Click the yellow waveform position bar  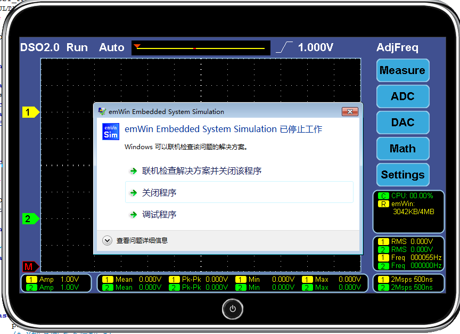pyautogui.click(x=201, y=48)
